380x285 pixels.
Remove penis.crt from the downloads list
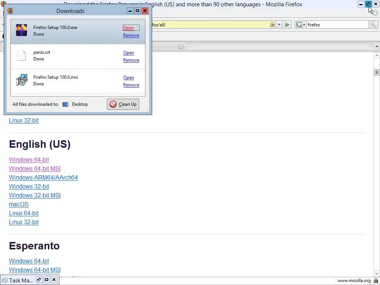tap(131, 60)
